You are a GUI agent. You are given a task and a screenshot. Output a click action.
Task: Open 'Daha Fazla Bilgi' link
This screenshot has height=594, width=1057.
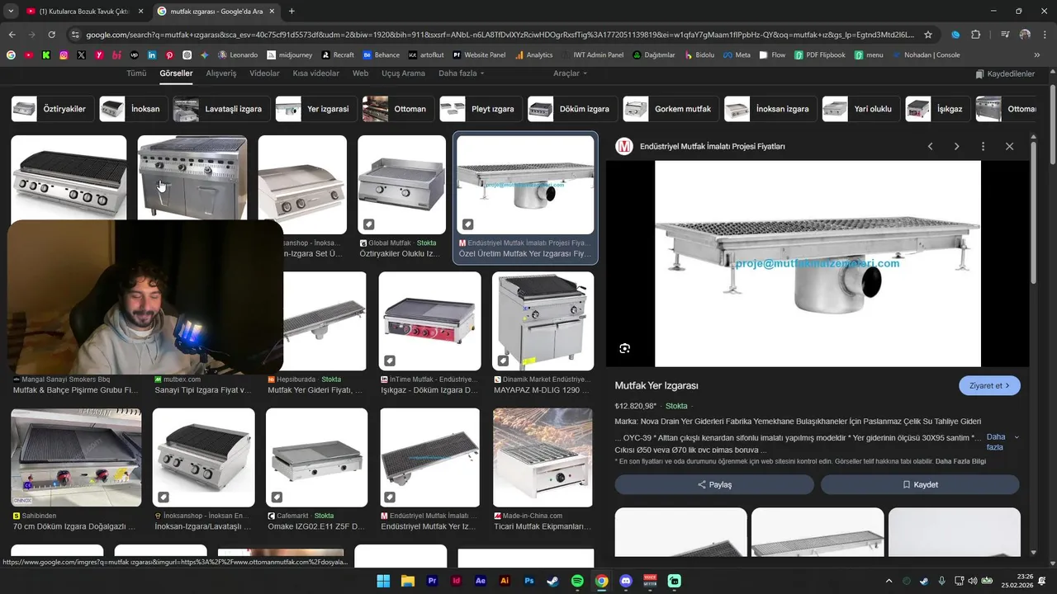pyautogui.click(x=960, y=461)
